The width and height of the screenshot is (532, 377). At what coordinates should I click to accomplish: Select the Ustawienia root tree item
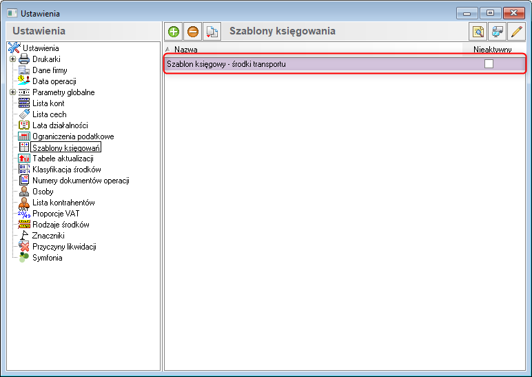coord(41,48)
